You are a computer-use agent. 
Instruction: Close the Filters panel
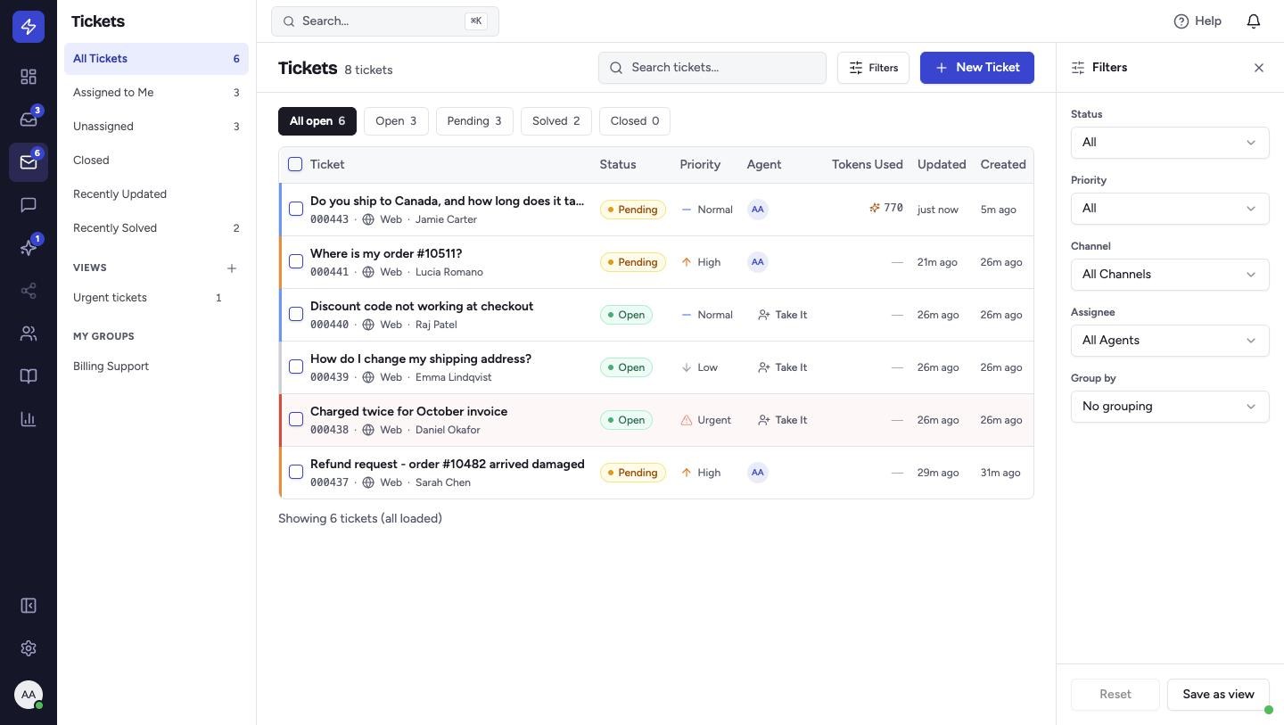point(1259,68)
